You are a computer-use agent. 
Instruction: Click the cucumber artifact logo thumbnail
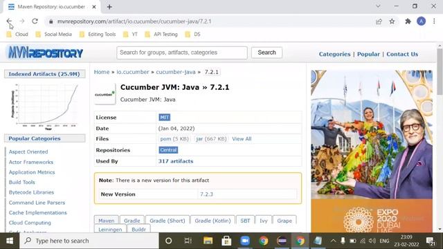tap(105, 94)
